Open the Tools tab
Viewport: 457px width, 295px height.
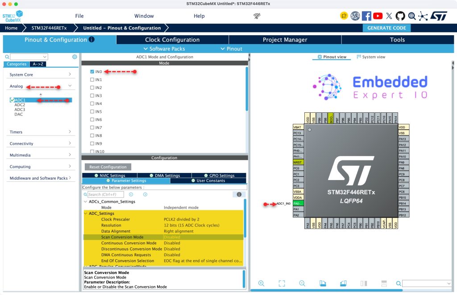click(x=397, y=40)
